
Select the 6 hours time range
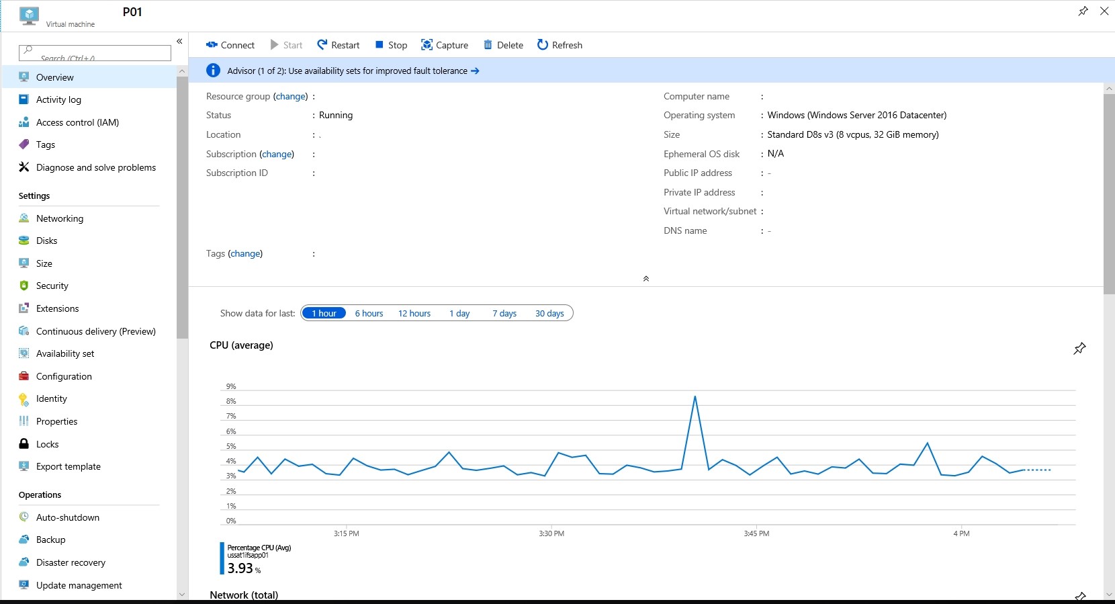[369, 314]
